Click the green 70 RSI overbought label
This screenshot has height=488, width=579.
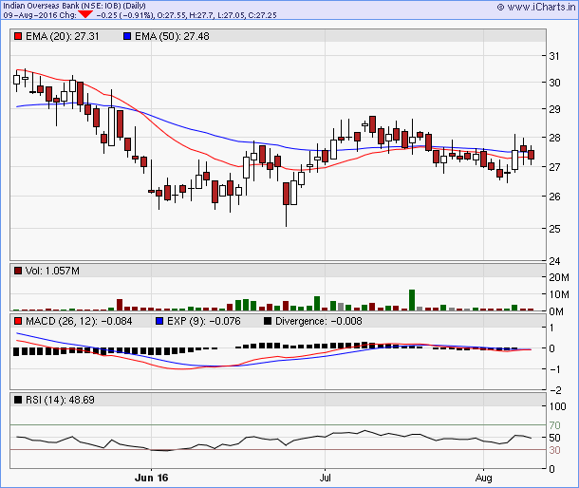tap(554, 425)
